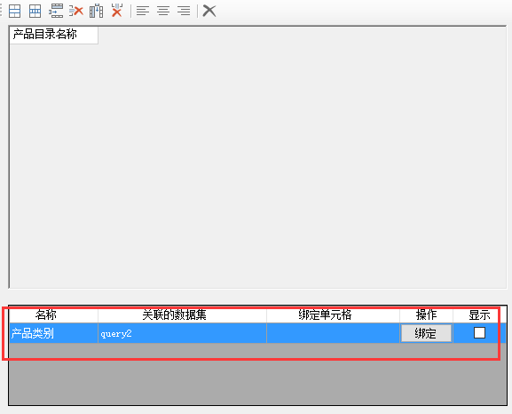Click the gray X delete icon
This screenshot has height=414, width=512.
[209, 11]
